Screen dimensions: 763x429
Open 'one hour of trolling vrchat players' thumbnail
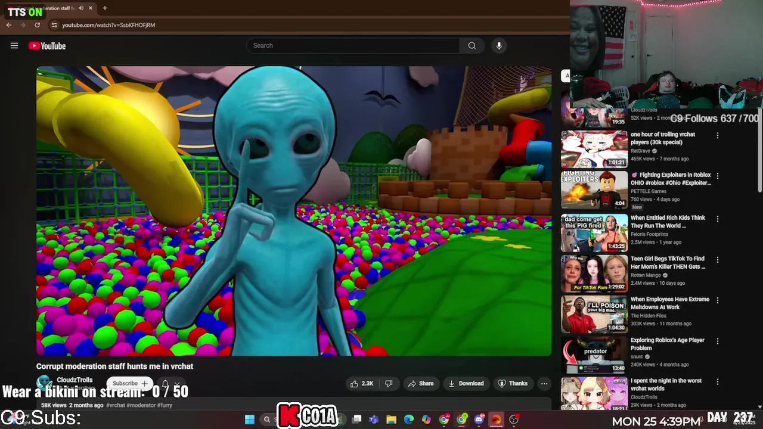pos(594,149)
